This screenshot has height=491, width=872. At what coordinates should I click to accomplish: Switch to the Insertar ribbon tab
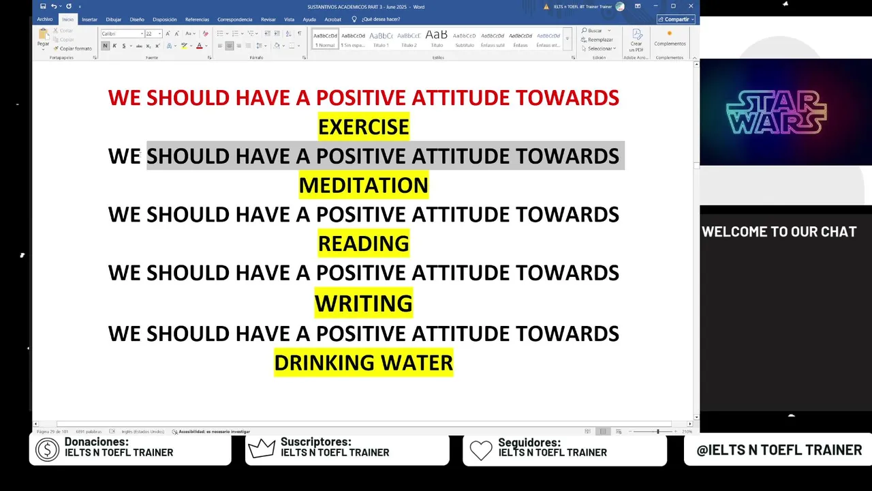point(89,19)
